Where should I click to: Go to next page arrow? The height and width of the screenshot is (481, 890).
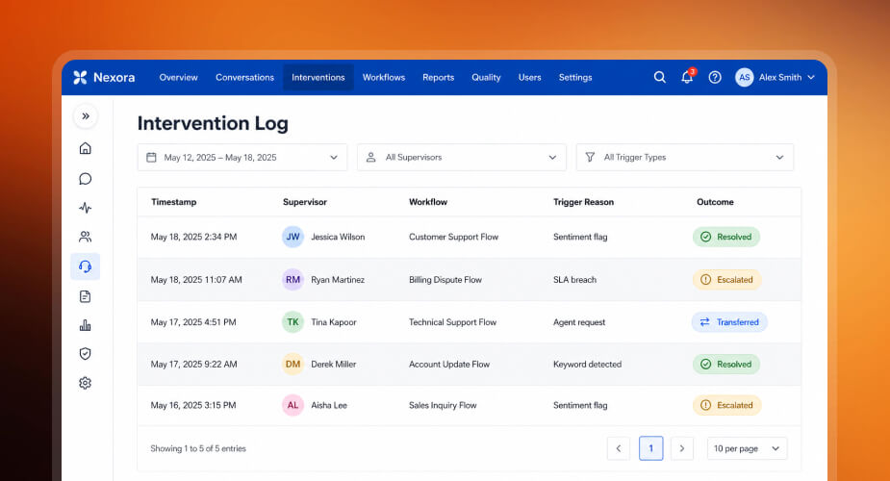[x=681, y=448]
